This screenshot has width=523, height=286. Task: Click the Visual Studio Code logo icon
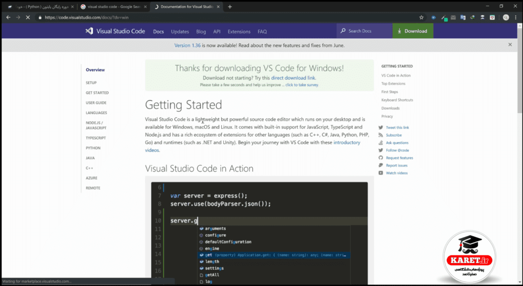click(89, 31)
